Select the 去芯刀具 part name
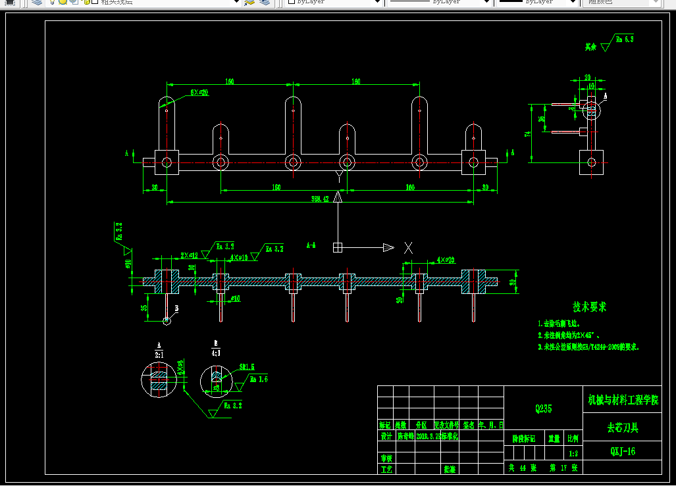The height and width of the screenshot is (486, 676). coord(623,428)
